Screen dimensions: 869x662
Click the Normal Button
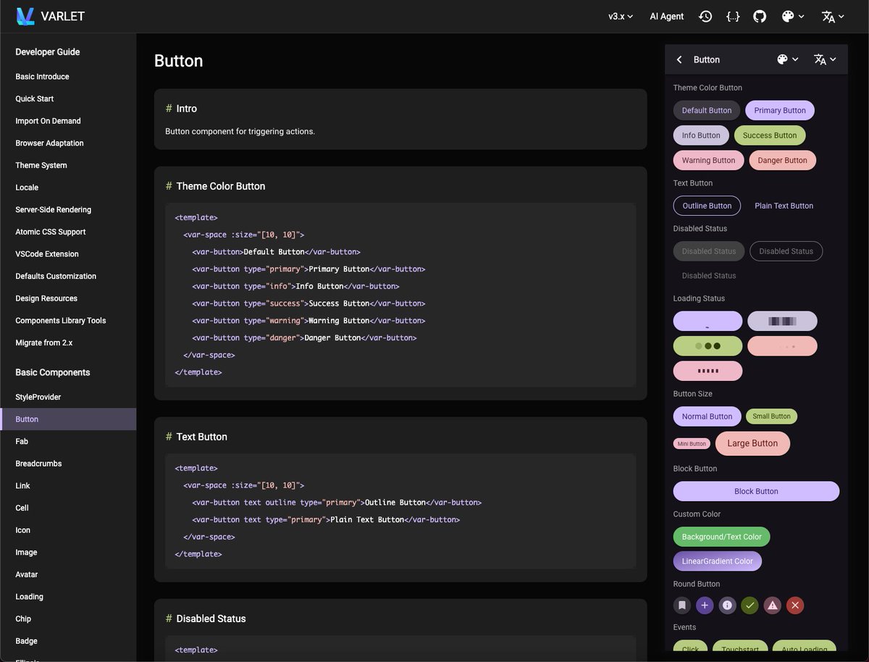point(708,416)
